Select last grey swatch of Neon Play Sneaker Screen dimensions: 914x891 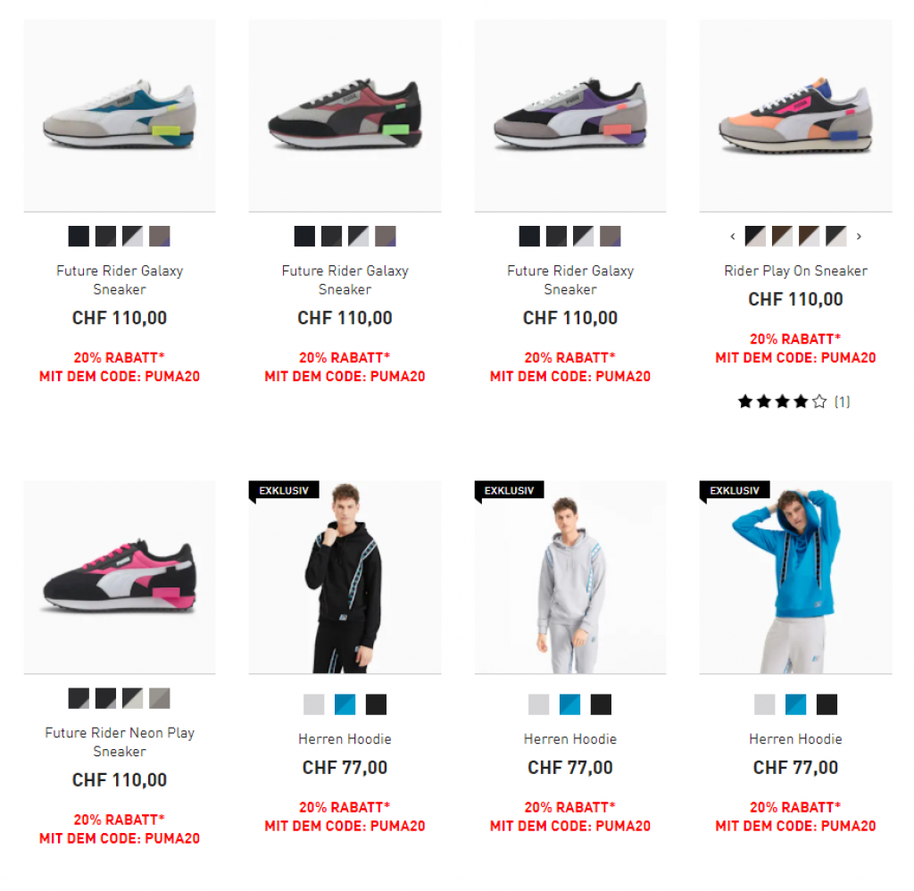pos(160,698)
